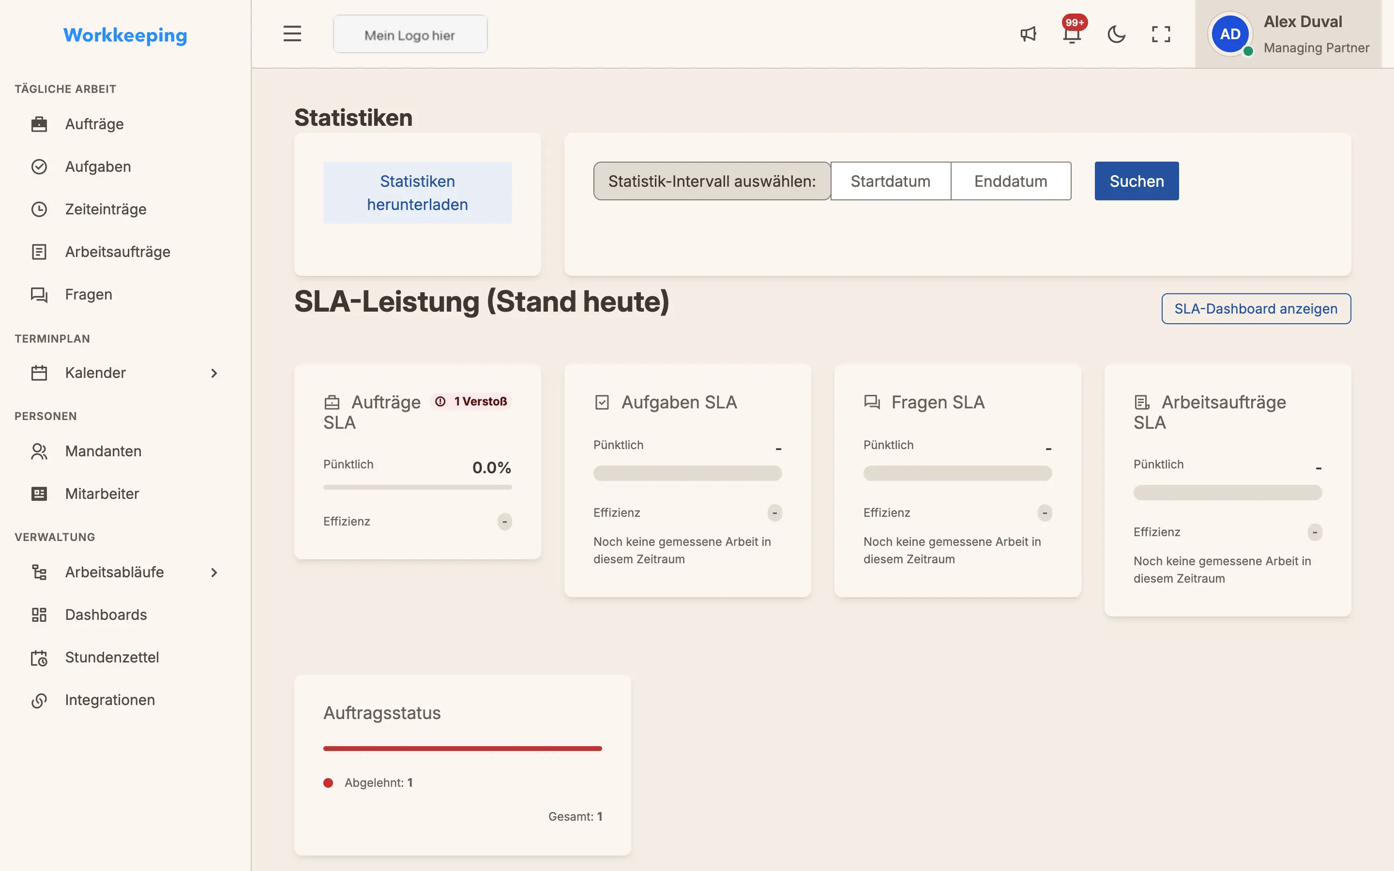Click the Aufgaben SLA checkbox icon
Viewport: 1394px width, 871px height.
click(x=602, y=402)
